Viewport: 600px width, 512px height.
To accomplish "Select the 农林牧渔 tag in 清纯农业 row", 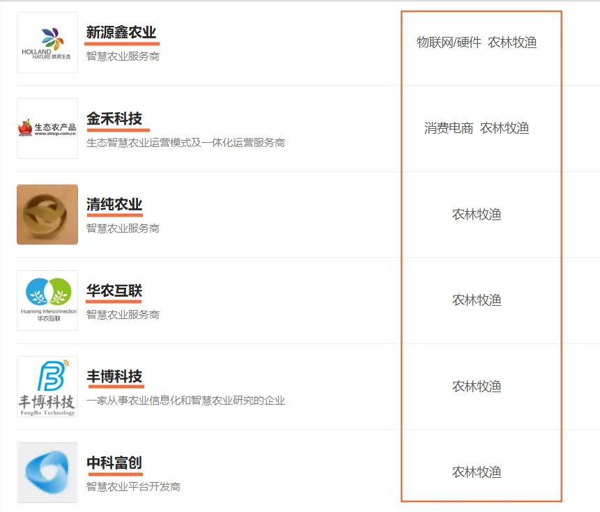I will click(477, 215).
